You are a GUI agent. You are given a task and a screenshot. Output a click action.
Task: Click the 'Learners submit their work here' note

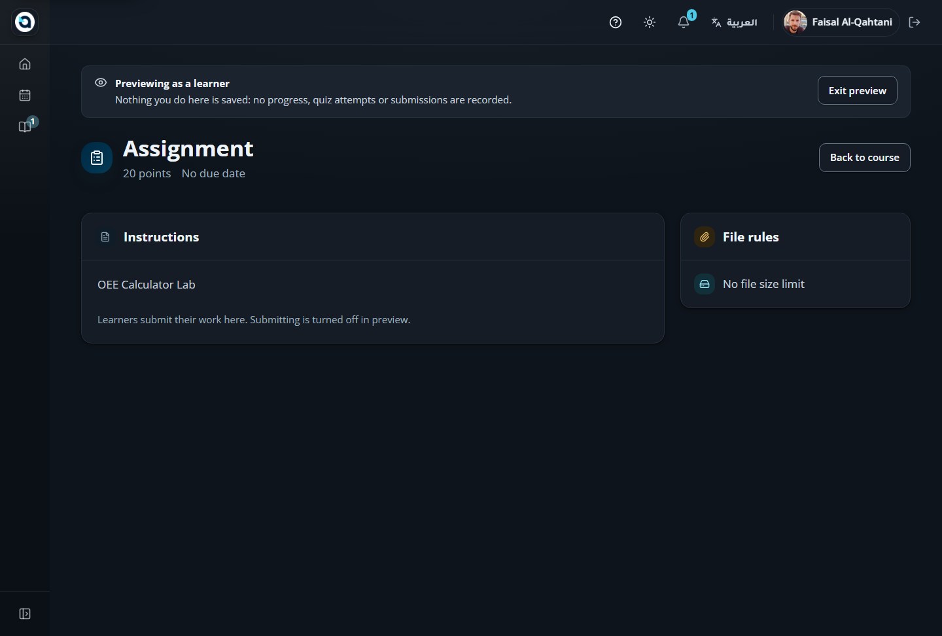(x=254, y=320)
